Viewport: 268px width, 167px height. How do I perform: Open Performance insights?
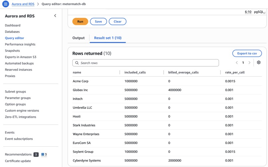20,44
